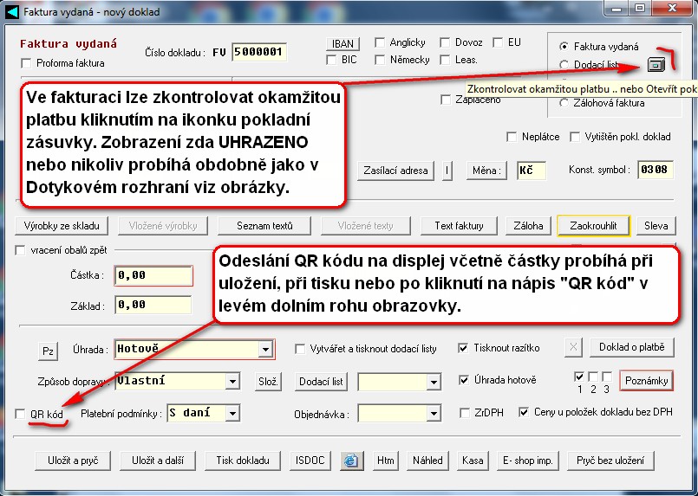Click the Uložit a pryč button
This screenshot has width=698, height=496.
[72, 461]
